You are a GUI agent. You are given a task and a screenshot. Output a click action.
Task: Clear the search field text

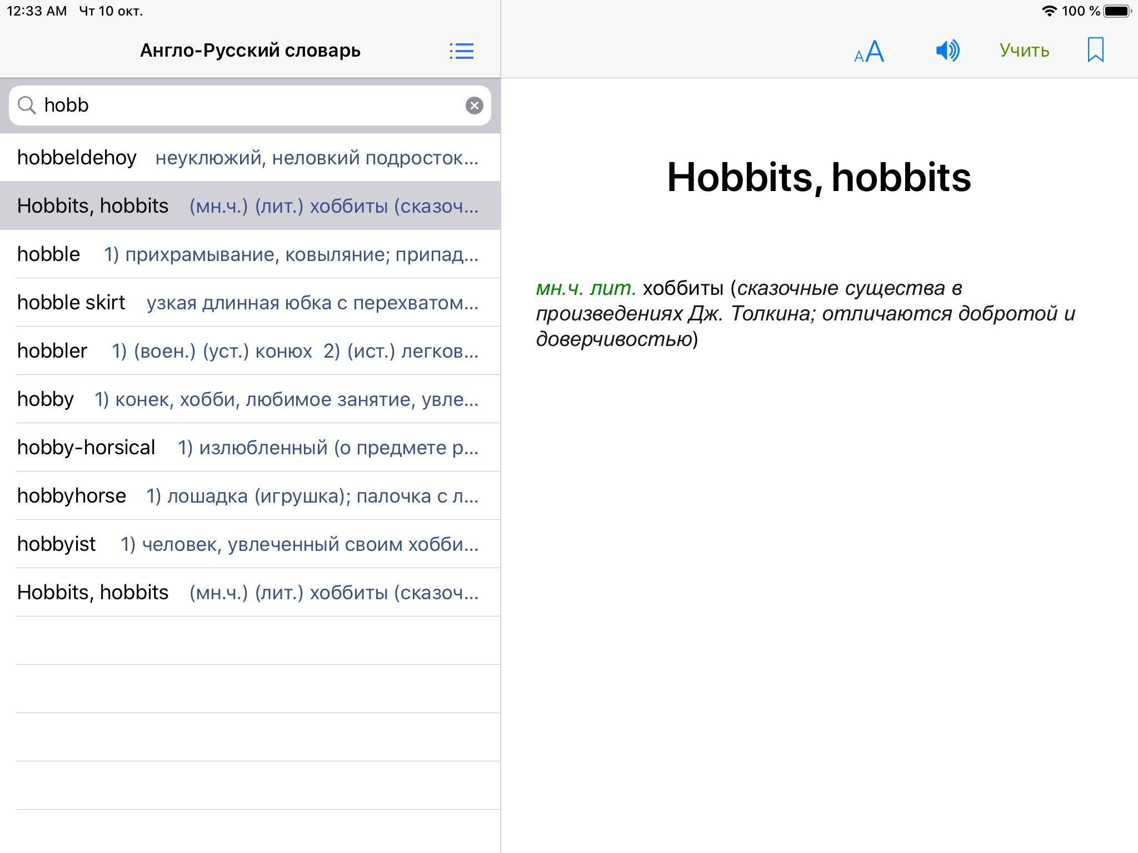(474, 106)
